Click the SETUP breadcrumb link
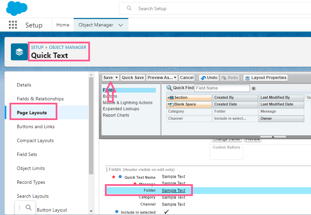This screenshot has height=215, width=311. click(37, 47)
